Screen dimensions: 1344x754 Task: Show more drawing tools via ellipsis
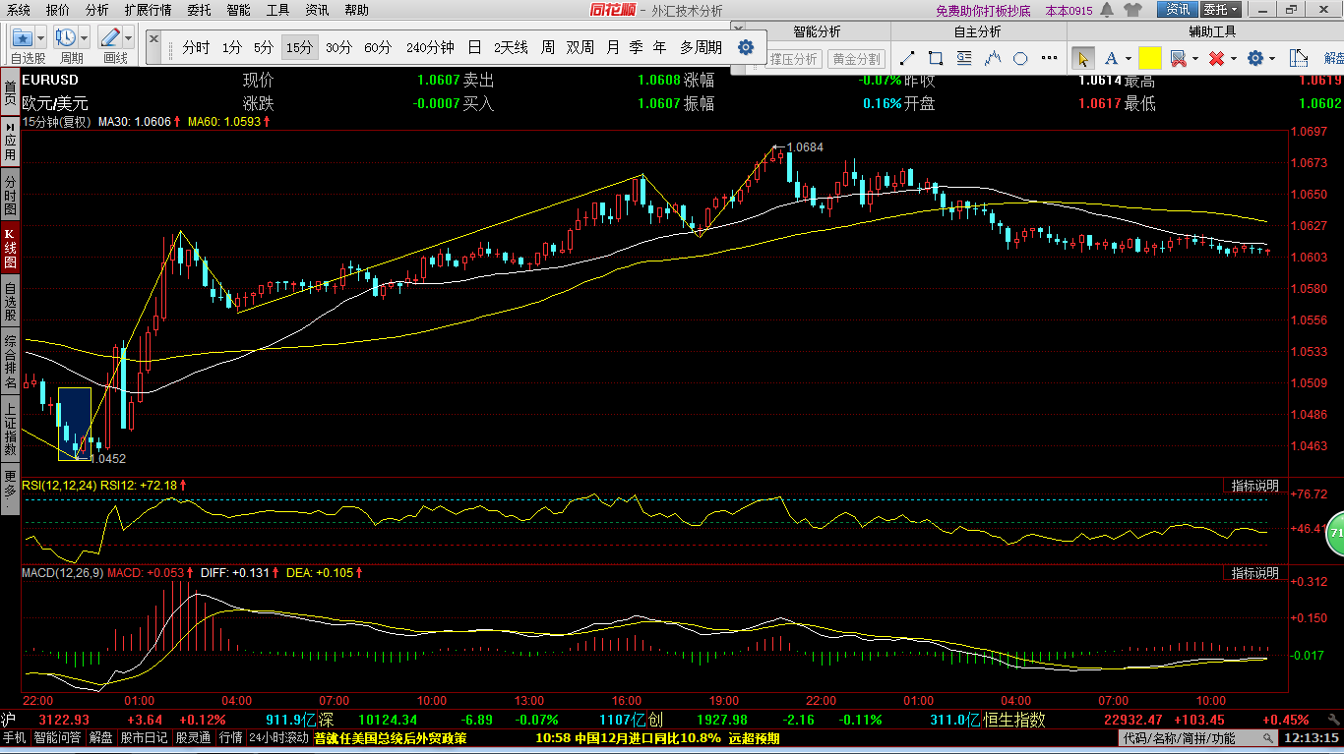tap(1050, 58)
